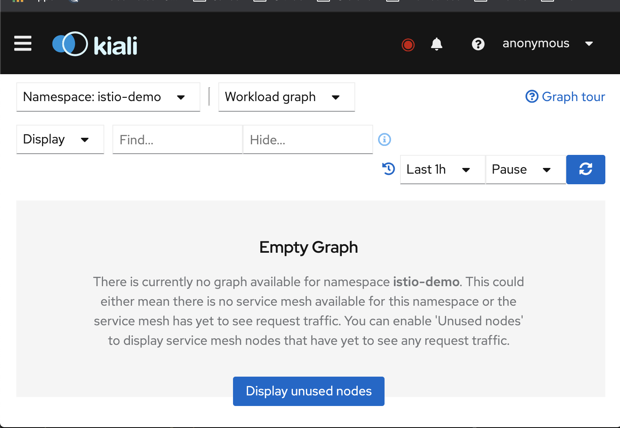Focus the Hide... input field

point(308,139)
